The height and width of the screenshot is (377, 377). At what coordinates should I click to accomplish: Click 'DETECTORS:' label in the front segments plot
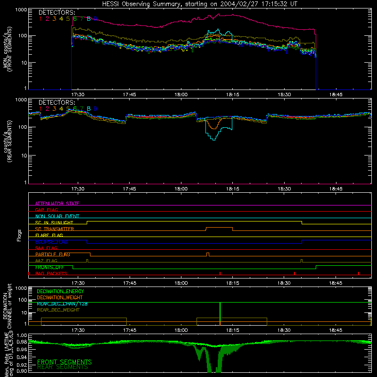(x=57, y=13)
